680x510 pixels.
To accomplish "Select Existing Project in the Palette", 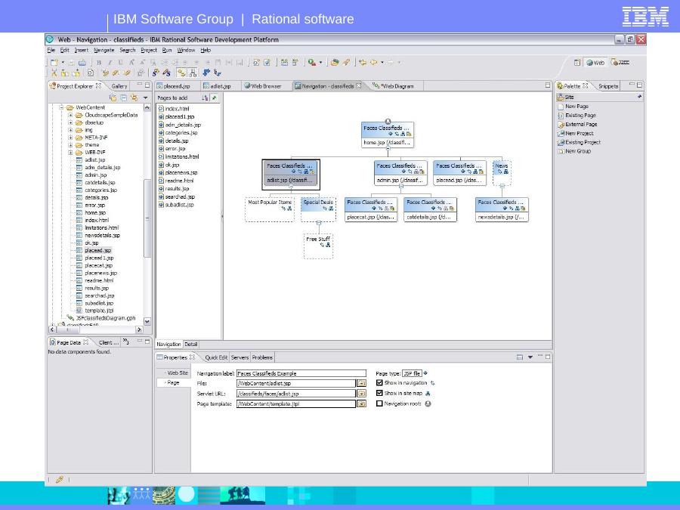I will point(579,142).
